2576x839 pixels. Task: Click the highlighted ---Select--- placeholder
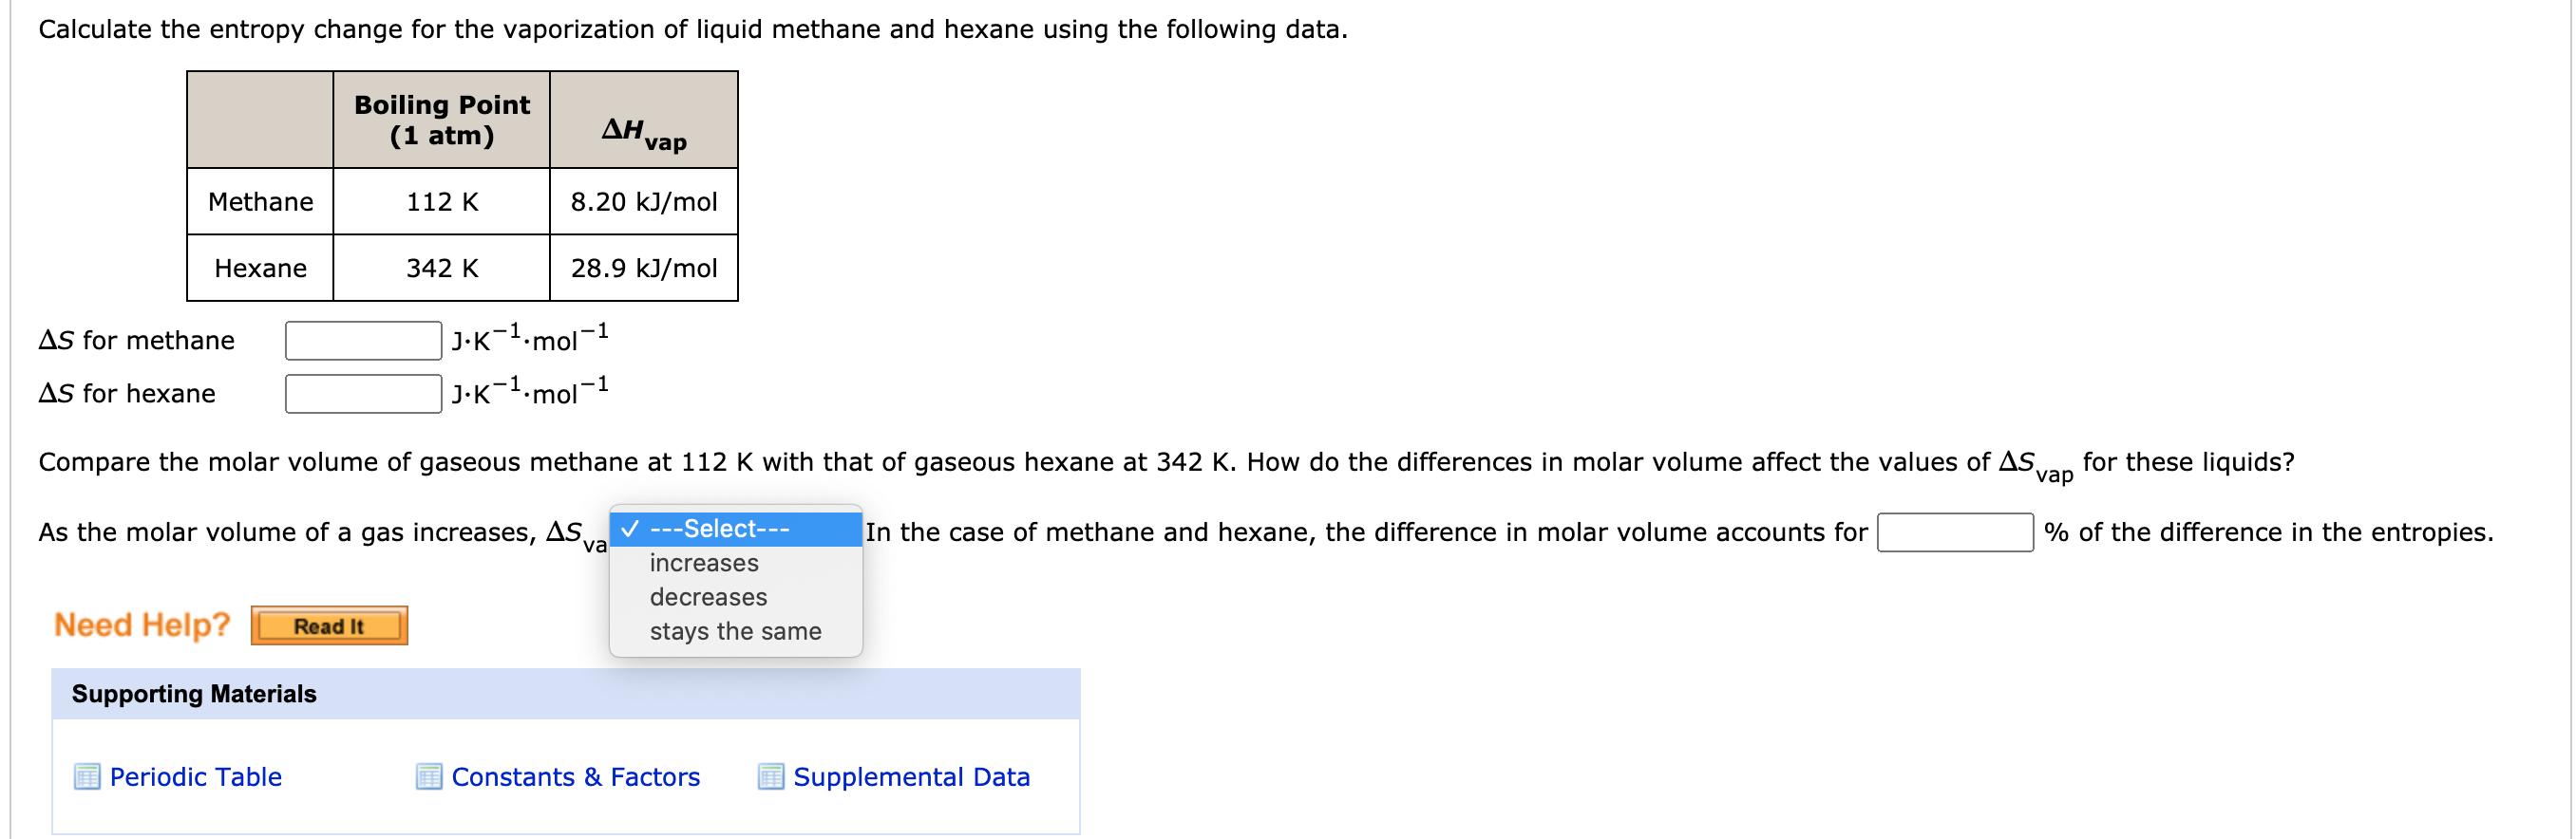tap(721, 530)
